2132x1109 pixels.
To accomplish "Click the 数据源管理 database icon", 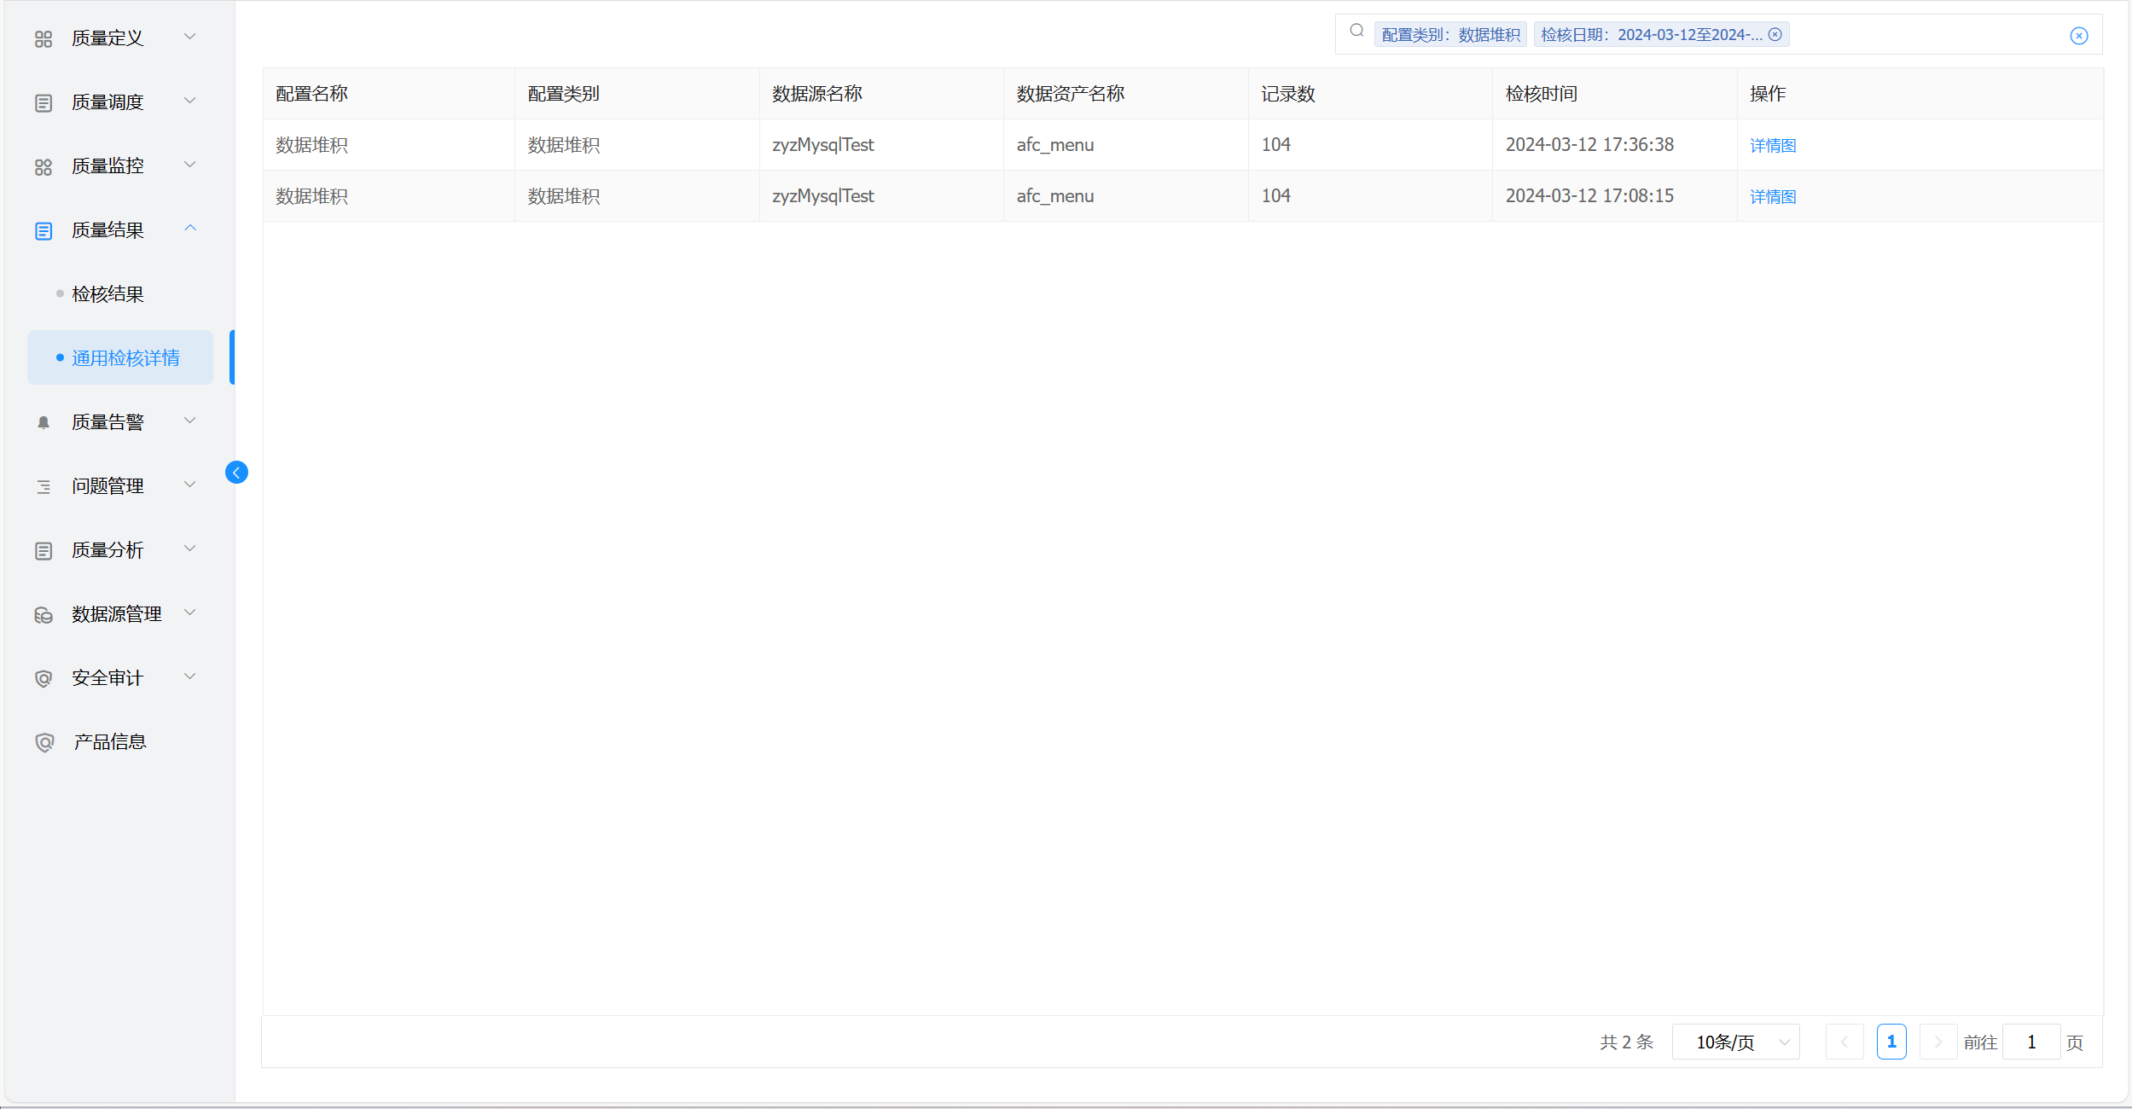I will click(44, 615).
